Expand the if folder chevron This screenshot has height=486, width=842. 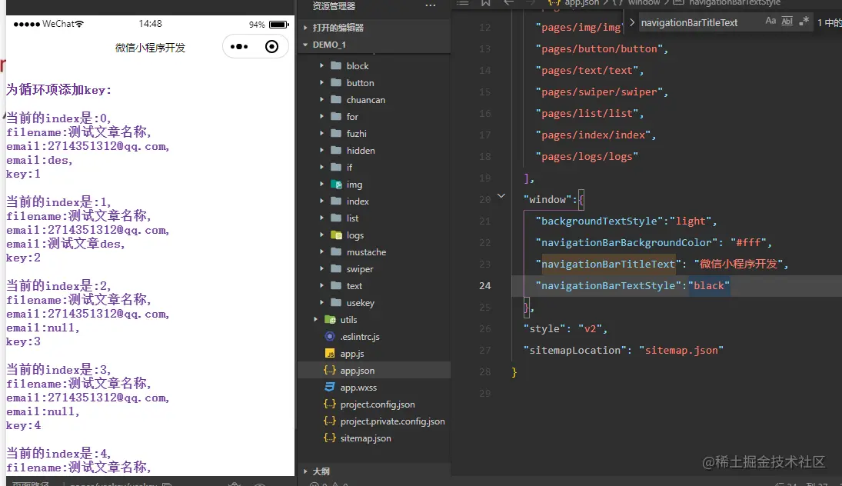pyautogui.click(x=321, y=167)
